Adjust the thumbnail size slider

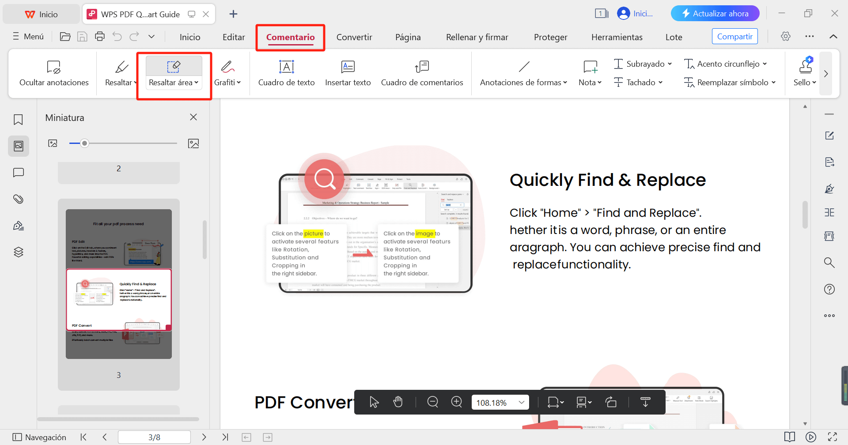click(85, 143)
